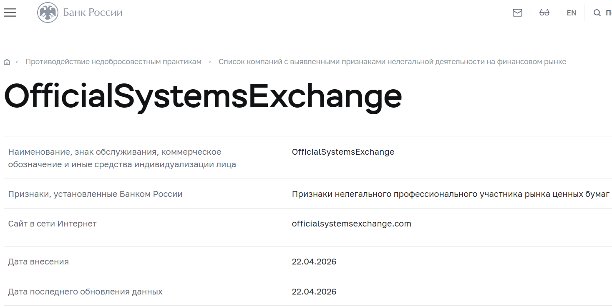The image size is (612, 307).
Task: Click the Дата последнего обновления данных value
Action: (x=314, y=292)
